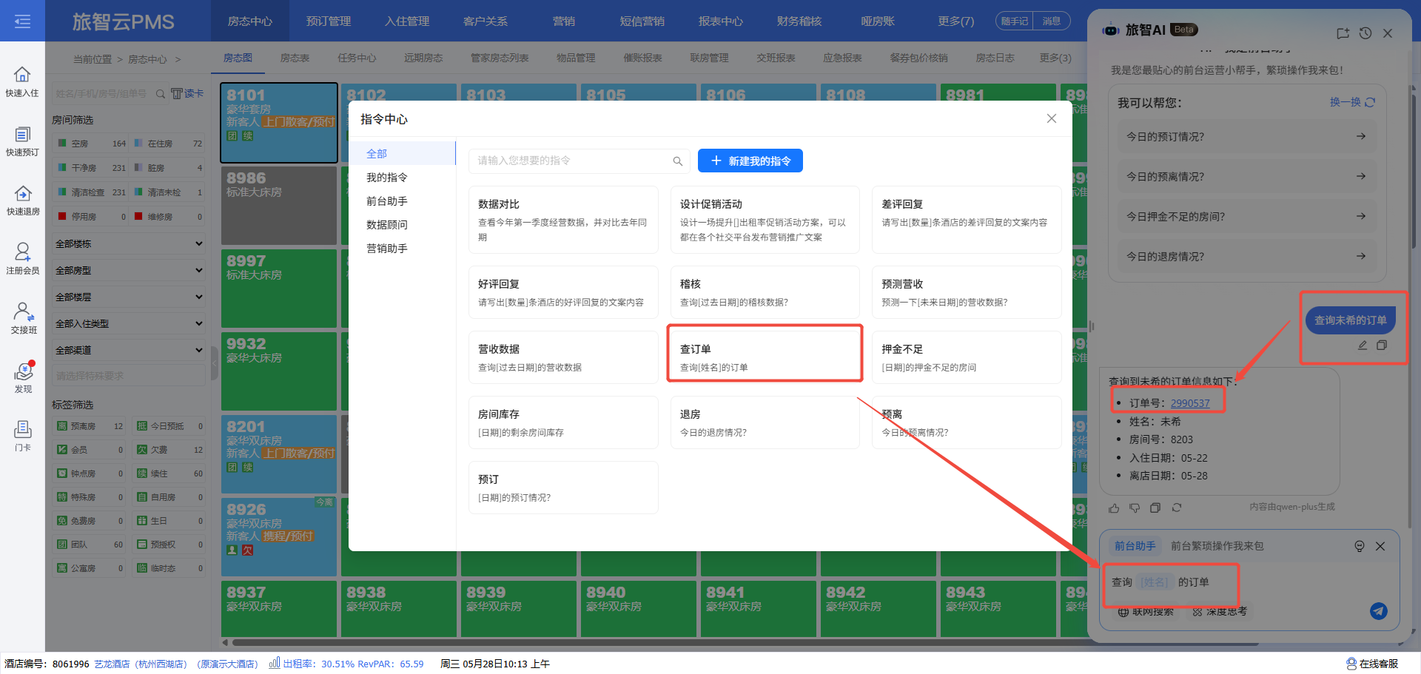Viewport: 1421px width, 674px height.
Task: Toggle 联网搜索 web search option
Action: tap(1146, 612)
